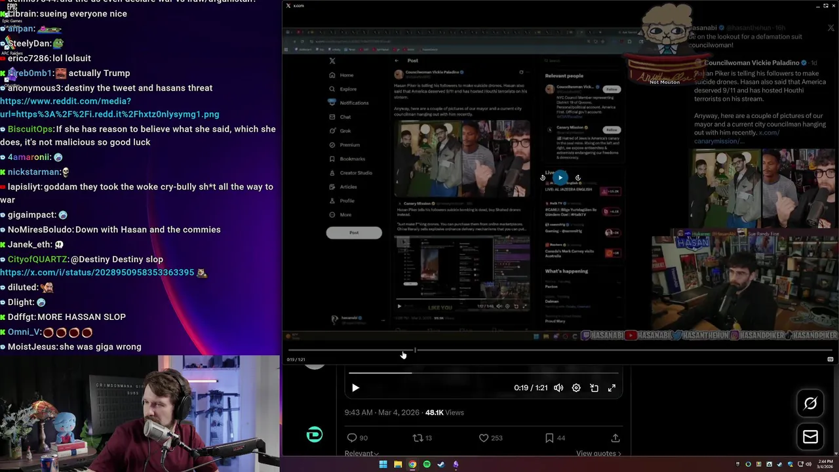The image size is (839, 472).
Task: Open the Windows Start button
Action: (383, 465)
